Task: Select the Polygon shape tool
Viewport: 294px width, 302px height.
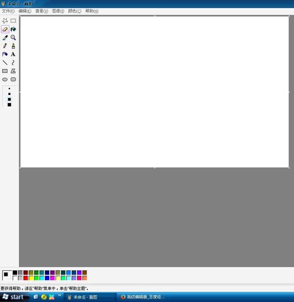Action: (x=13, y=71)
